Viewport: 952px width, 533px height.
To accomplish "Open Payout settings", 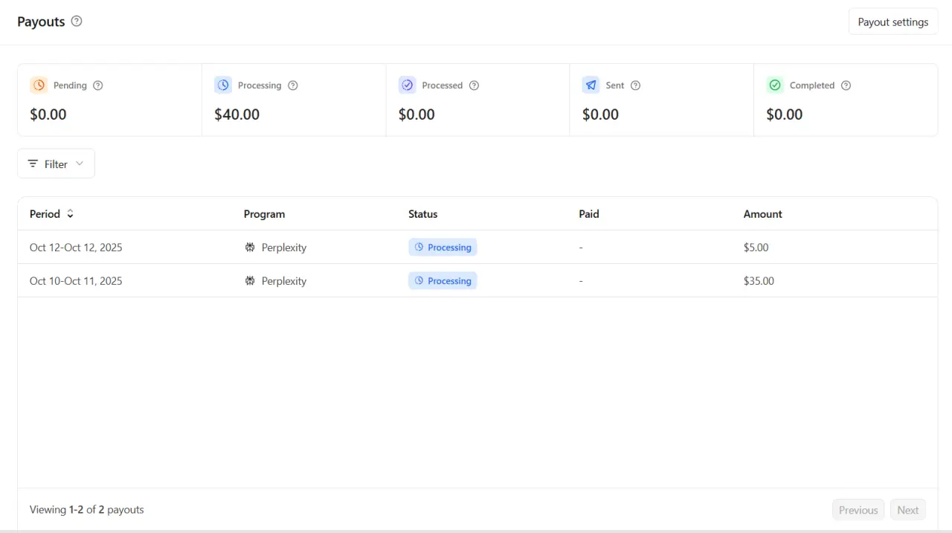I will pyautogui.click(x=893, y=22).
